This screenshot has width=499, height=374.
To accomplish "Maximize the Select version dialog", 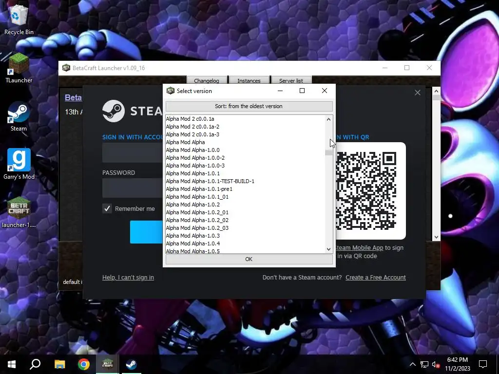I will coord(302,91).
